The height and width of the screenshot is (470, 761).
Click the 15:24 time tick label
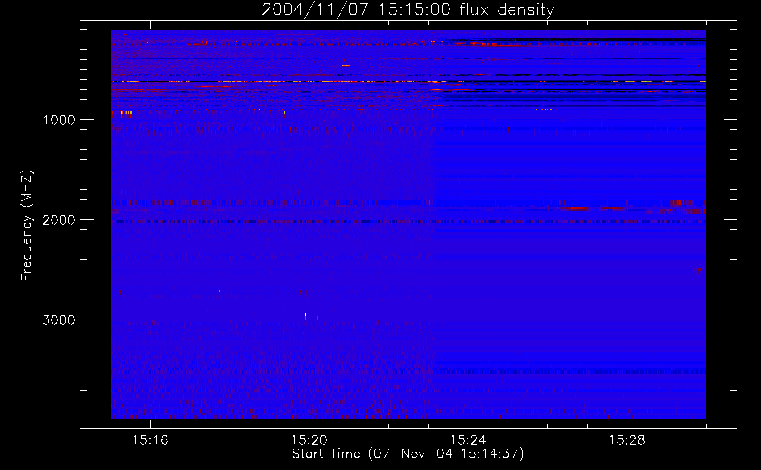pyautogui.click(x=468, y=440)
